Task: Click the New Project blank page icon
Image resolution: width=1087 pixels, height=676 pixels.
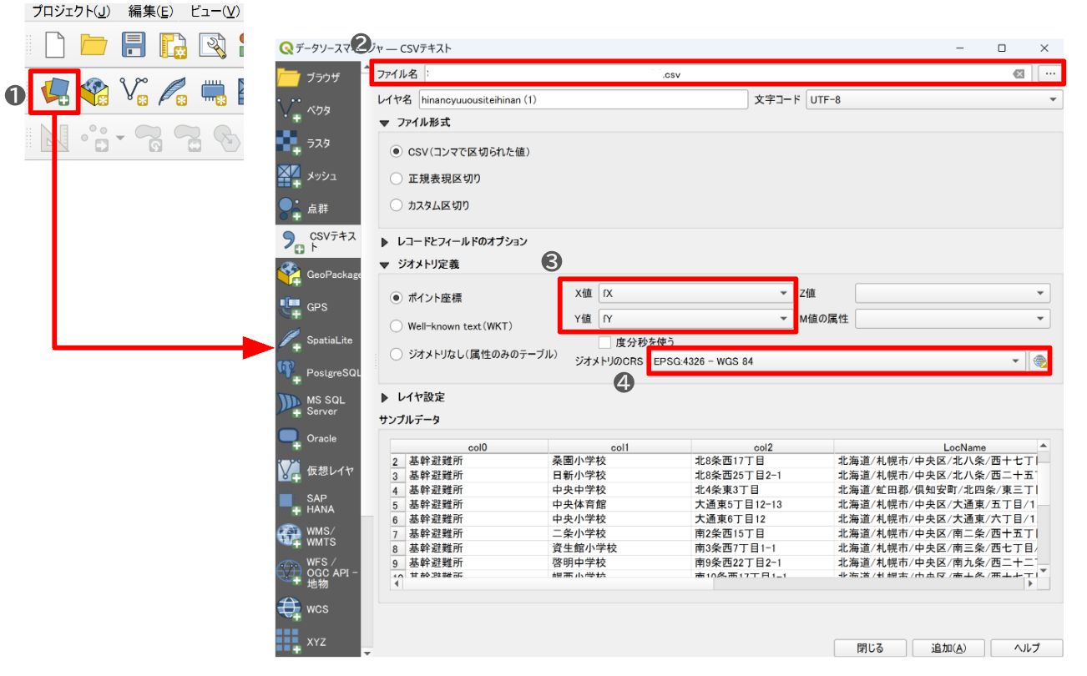Action: coord(53,46)
